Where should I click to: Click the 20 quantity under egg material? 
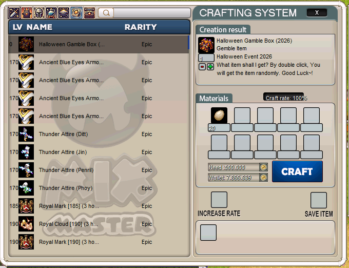click(x=219, y=128)
